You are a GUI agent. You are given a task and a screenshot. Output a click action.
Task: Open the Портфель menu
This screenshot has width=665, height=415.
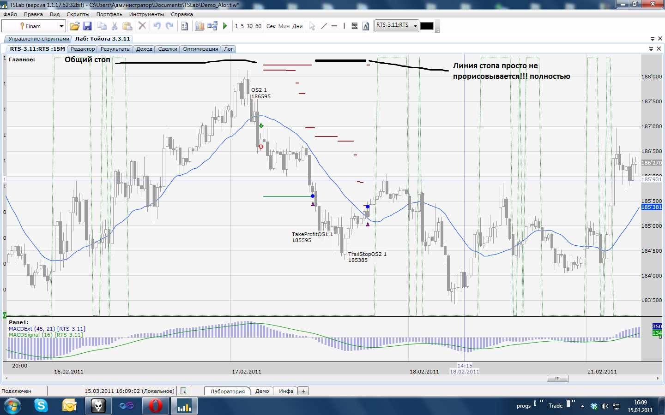coord(109,14)
